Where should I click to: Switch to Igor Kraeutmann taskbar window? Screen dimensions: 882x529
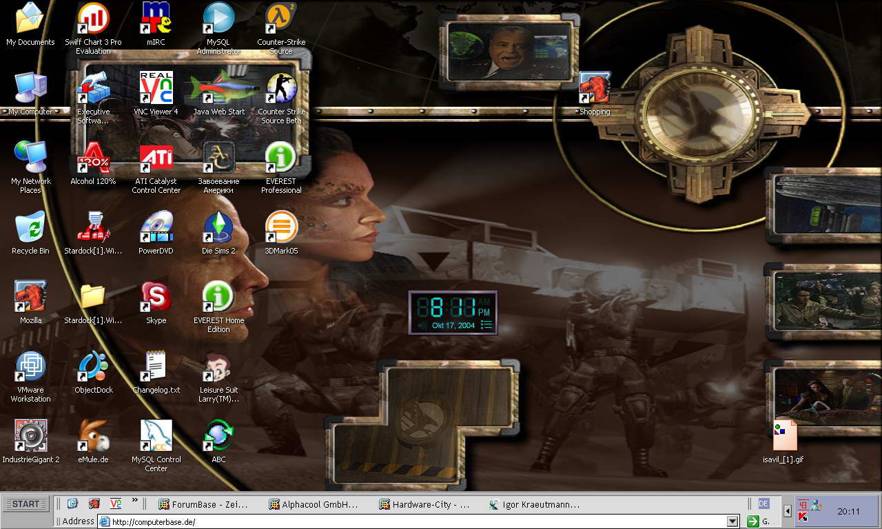(535, 505)
